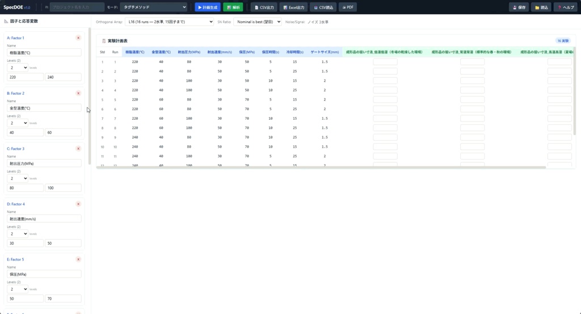
Task: Run analysis with the green 解析 button
Action: 233,7
